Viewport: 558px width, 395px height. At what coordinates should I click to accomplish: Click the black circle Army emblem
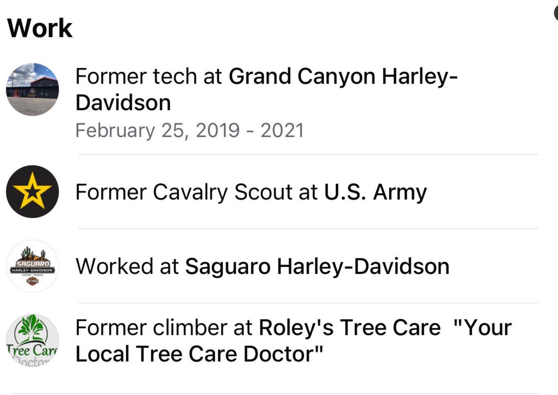click(33, 191)
